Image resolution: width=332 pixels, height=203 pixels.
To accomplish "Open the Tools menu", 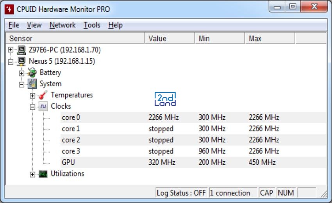I will click(x=92, y=25).
